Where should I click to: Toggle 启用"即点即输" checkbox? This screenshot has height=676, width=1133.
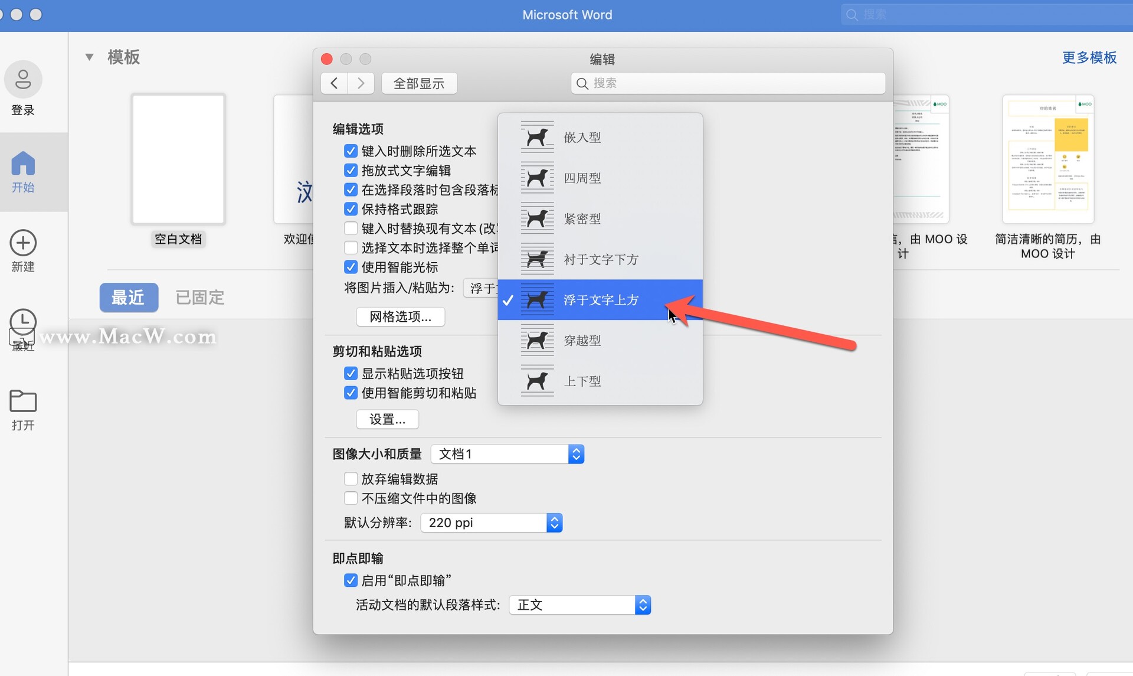(351, 580)
